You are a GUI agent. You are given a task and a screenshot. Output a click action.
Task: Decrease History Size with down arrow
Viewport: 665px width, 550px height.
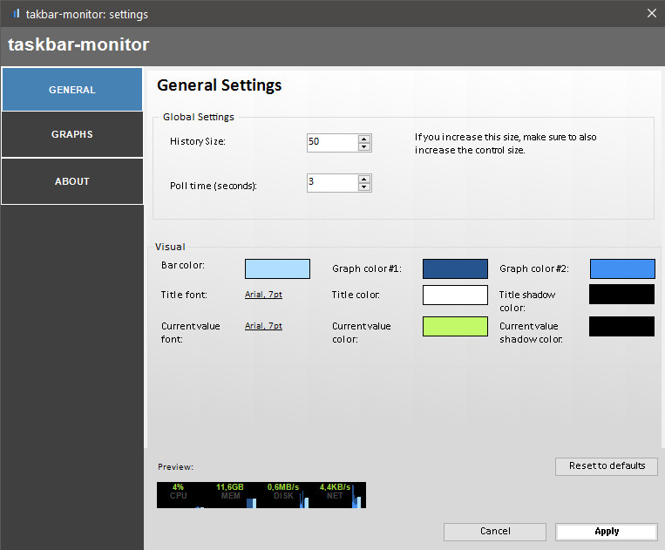pos(364,146)
